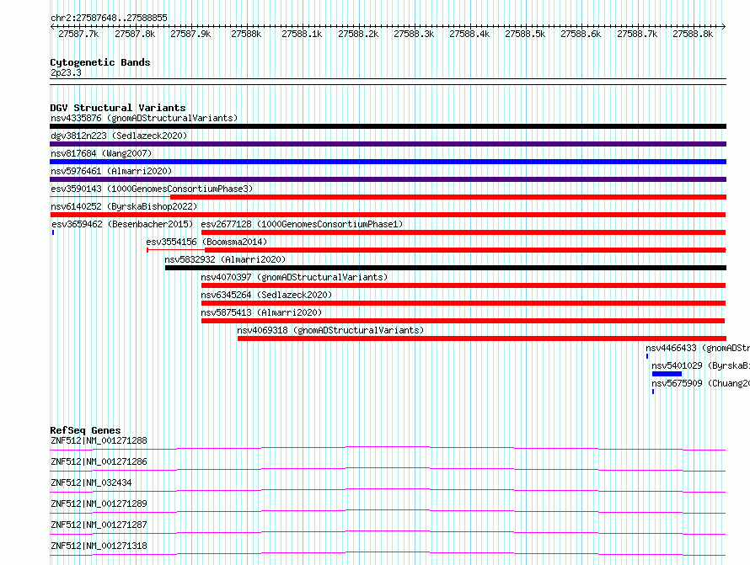Click the nsv5832932 (Almarri2020) label
The image size is (750, 565).
(225, 259)
